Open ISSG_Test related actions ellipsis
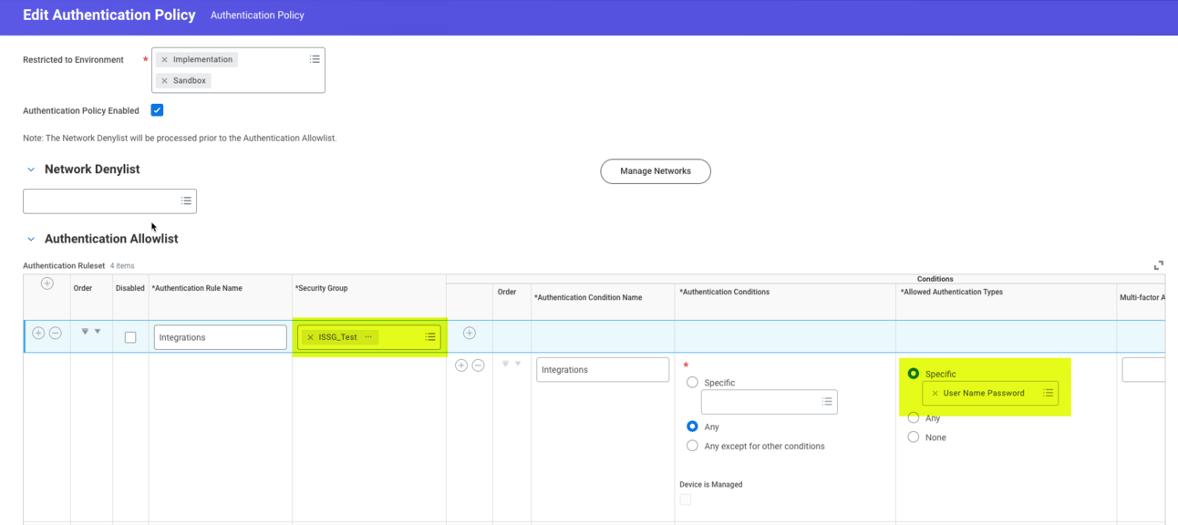 tap(368, 337)
